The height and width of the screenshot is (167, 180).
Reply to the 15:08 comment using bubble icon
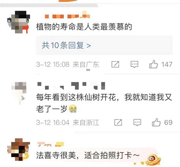[x=134, y=64]
